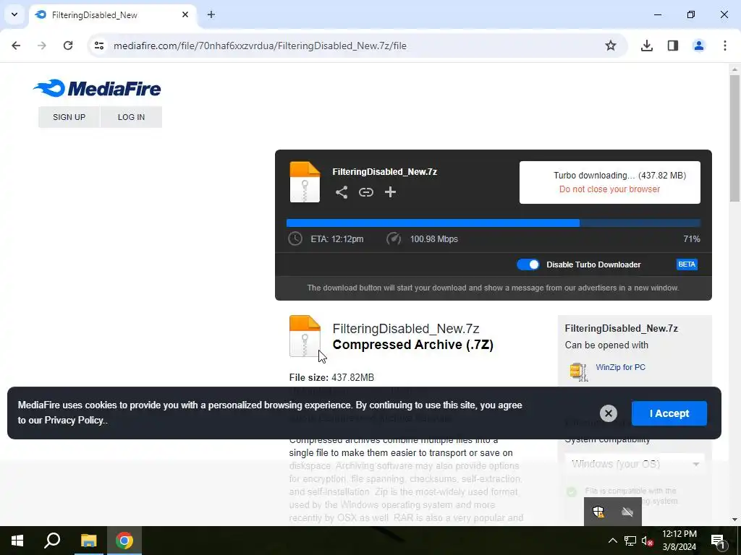
Task: Click Do not close your browser warning
Action: [x=609, y=189]
